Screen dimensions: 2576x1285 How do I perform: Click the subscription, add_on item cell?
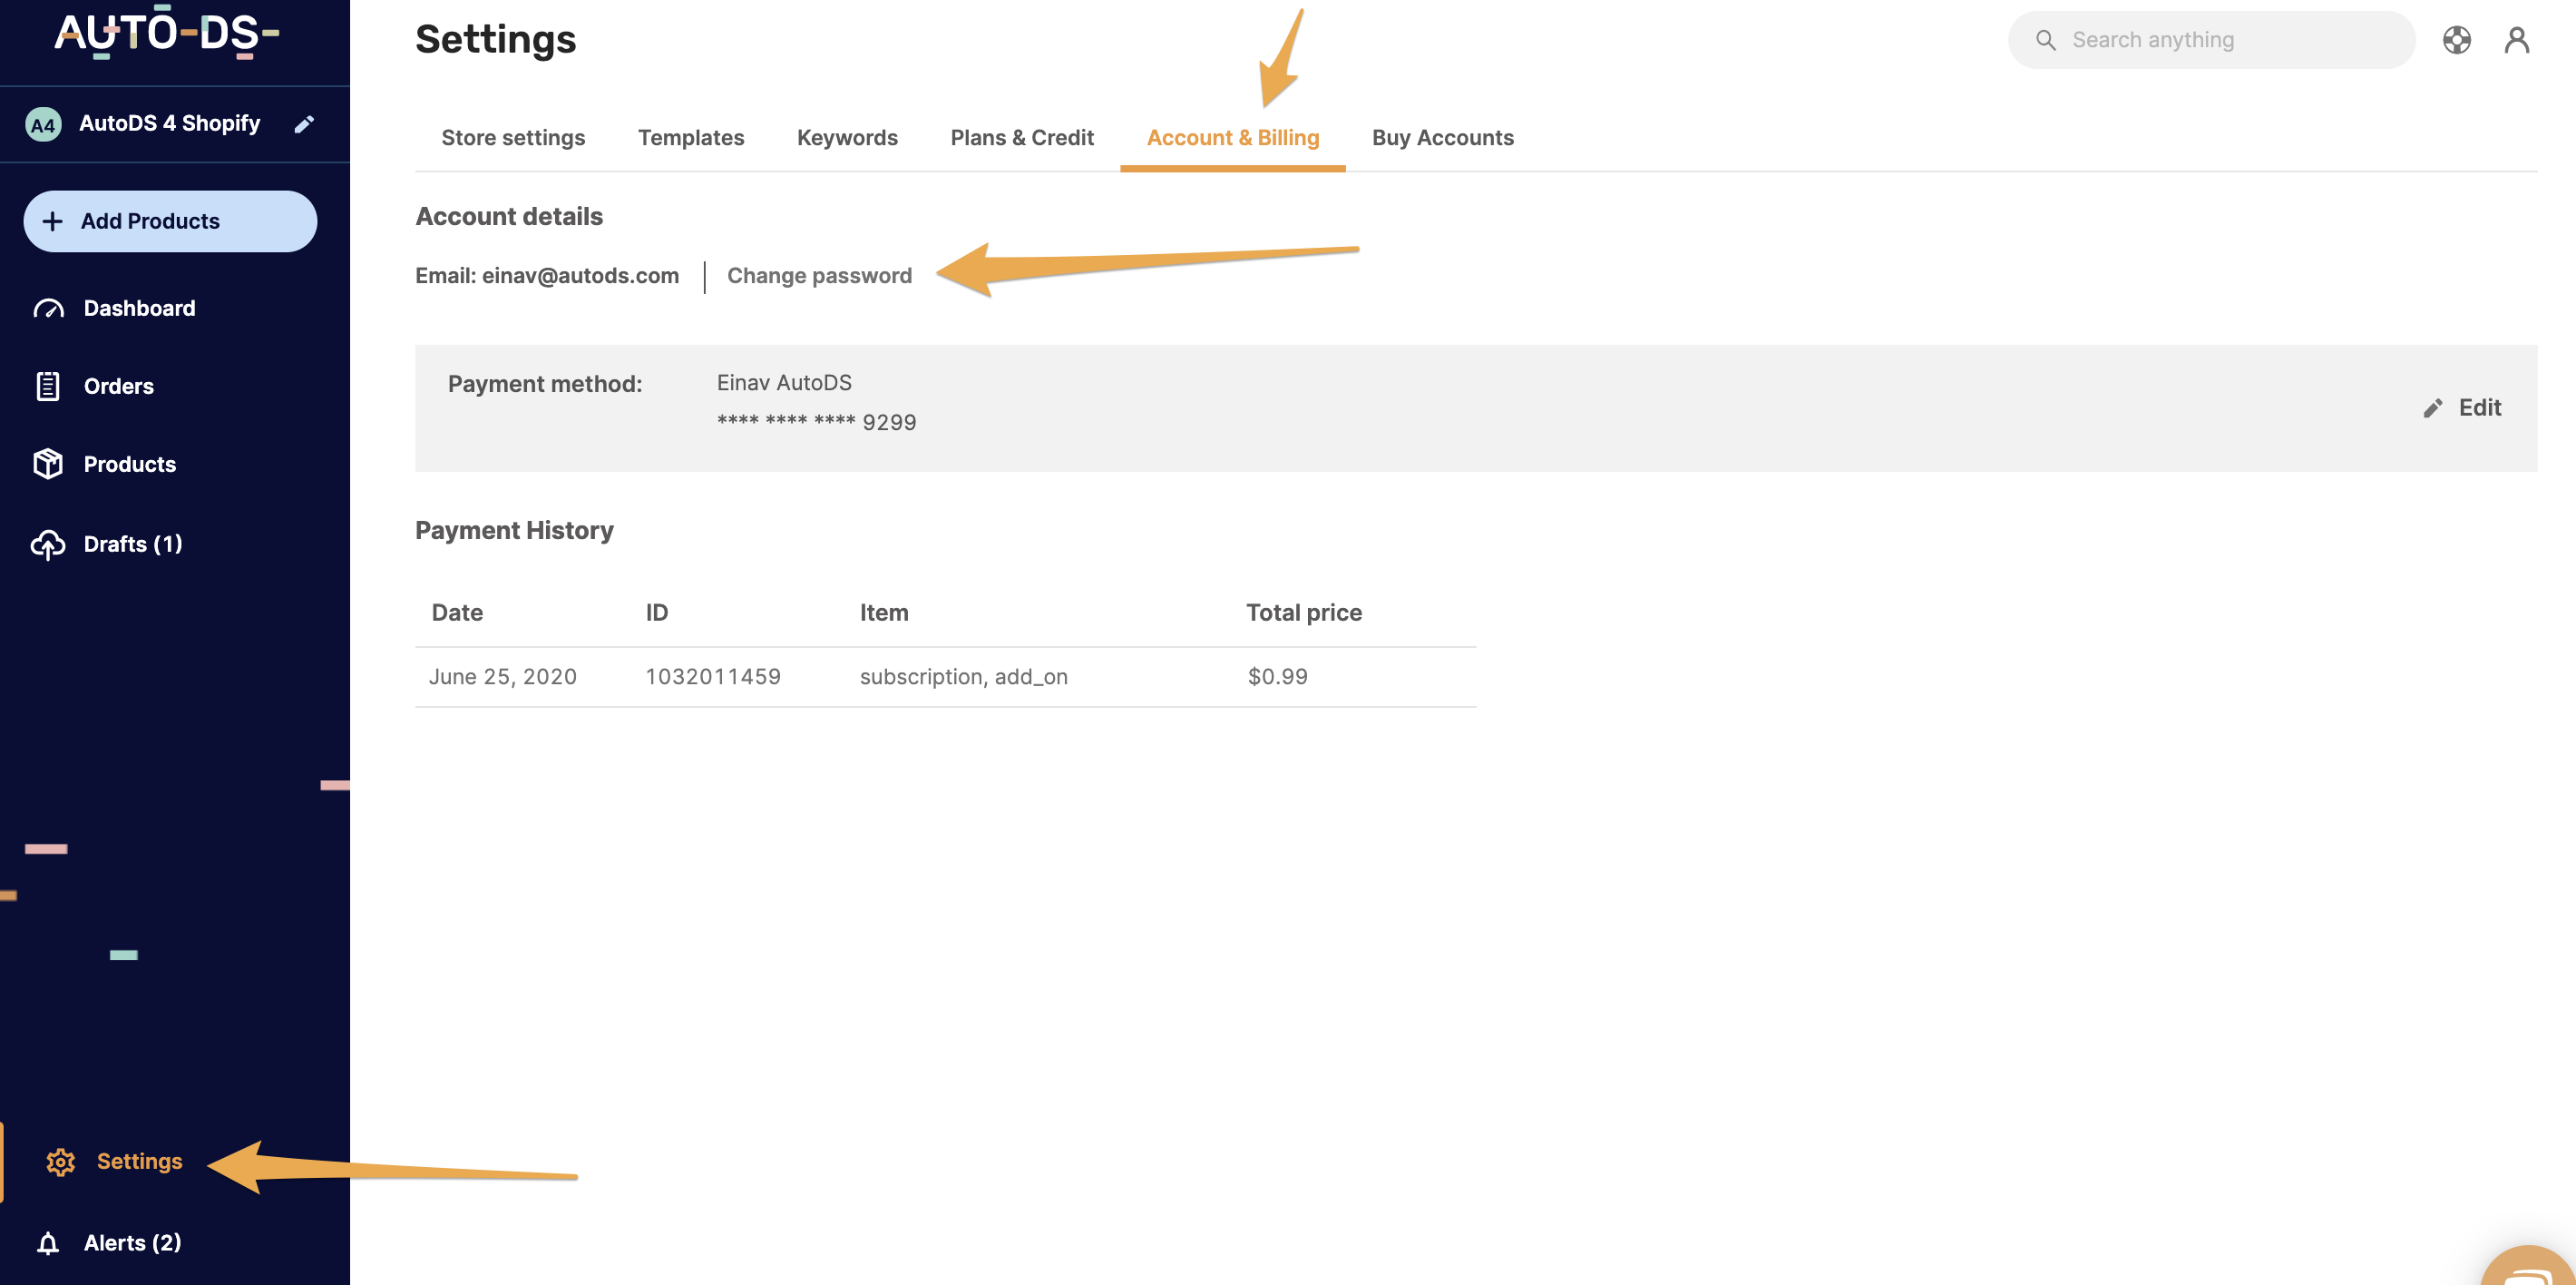coord(963,678)
